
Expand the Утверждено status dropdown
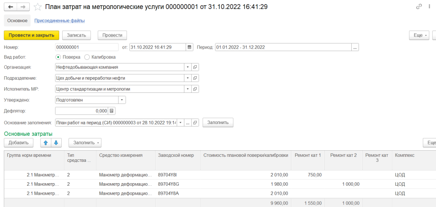pos(122,100)
